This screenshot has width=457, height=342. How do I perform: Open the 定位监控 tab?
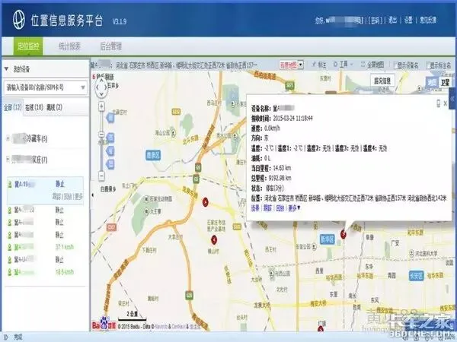(x=28, y=46)
